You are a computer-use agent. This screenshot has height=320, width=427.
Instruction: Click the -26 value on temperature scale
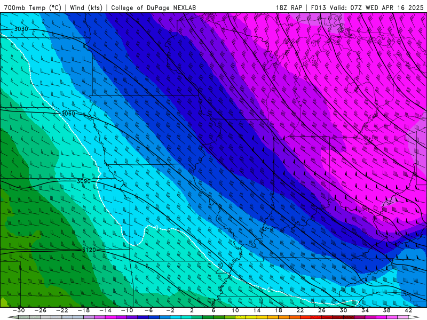(x=41, y=310)
